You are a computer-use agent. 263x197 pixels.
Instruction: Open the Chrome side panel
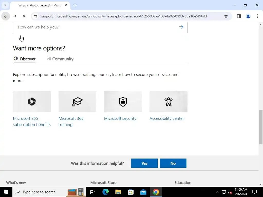tap(239, 16)
